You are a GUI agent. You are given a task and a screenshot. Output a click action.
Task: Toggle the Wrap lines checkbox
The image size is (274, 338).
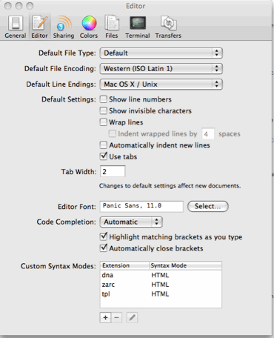pyautogui.click(x=104, y=122)
